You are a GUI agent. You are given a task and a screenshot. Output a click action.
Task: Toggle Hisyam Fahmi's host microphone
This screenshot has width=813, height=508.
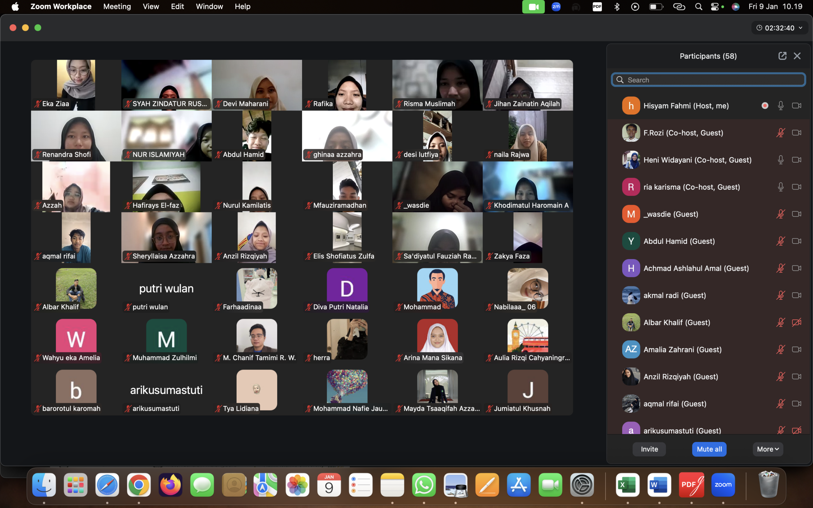coord(780,105)
